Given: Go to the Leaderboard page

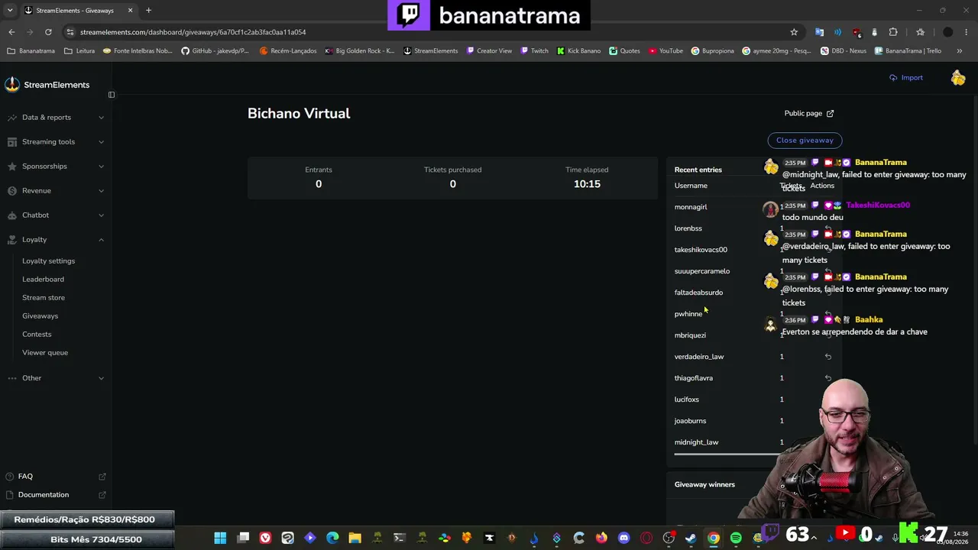Looking at the screenshot, I should [43, 280].
